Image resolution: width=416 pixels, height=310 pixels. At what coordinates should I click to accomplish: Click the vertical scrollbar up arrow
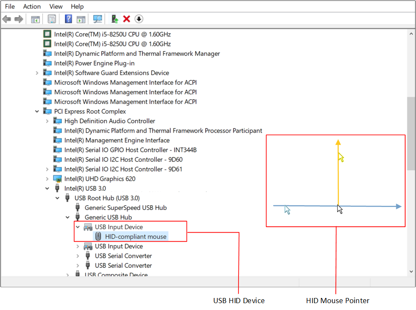411,34
